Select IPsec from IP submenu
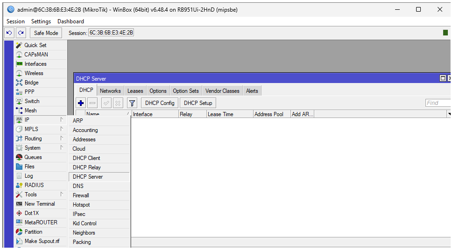Screen dimensions: 453x250 pyautogui.click(x=99, y=214)
